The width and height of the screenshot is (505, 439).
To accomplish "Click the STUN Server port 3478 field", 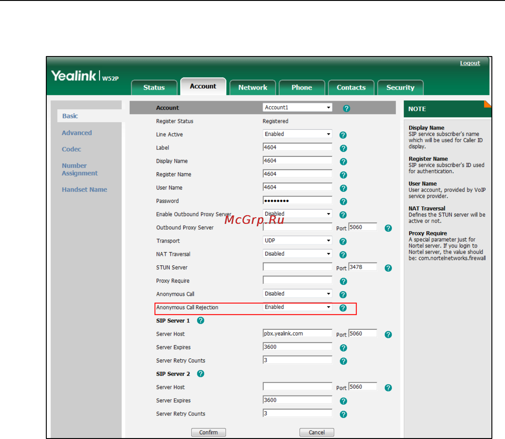I will pyautogui.click(x=363, y=267).
